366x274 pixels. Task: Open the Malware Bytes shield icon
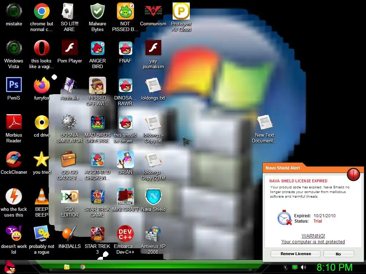(97, 11)
